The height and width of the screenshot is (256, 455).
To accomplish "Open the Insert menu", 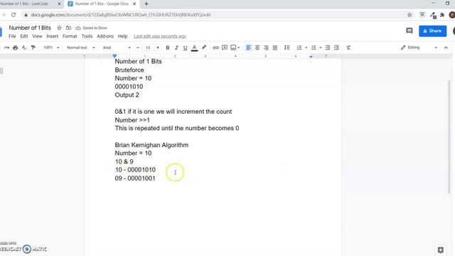I will pos(52,36).
